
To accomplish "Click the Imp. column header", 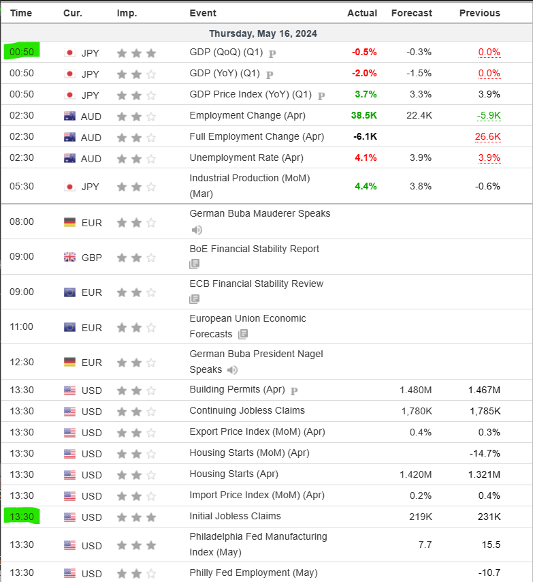I will [127, 13].
